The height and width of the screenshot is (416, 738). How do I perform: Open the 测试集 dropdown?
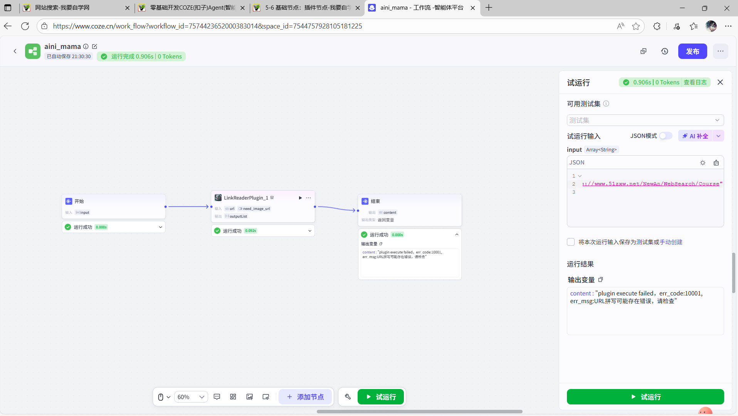point(645,120)
